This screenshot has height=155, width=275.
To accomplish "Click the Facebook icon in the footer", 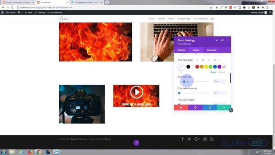I will [x=182, y=139].
